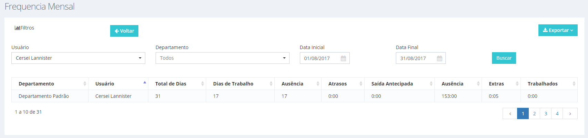Open the Data Final calendar icon
Image resolution: width=588 pixels, height=138 pixels.
[x=439, y=58]
